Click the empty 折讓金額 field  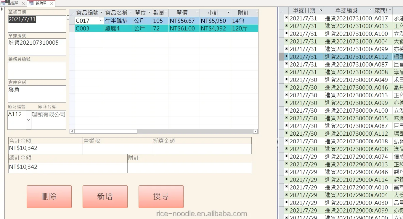click(x=202, y=149)
